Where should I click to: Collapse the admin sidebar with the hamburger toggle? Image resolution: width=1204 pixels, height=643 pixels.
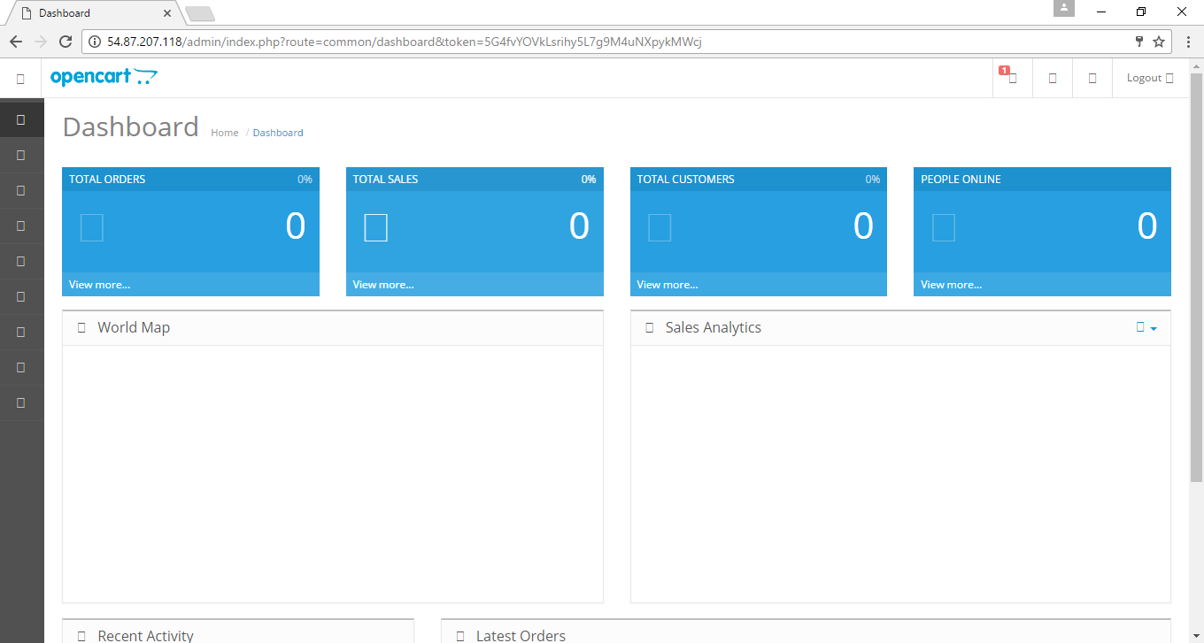(x=20, y=78)
